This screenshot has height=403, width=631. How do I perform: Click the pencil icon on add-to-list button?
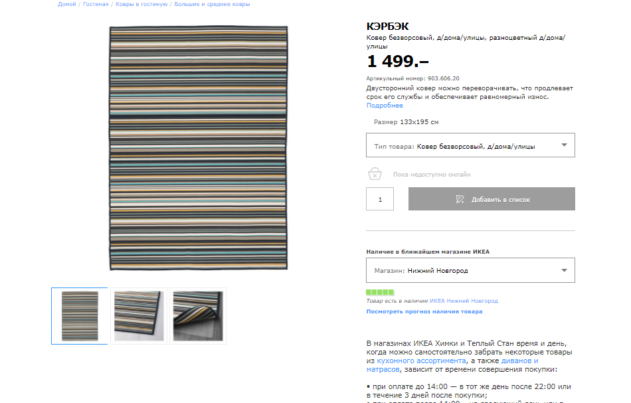460,199
